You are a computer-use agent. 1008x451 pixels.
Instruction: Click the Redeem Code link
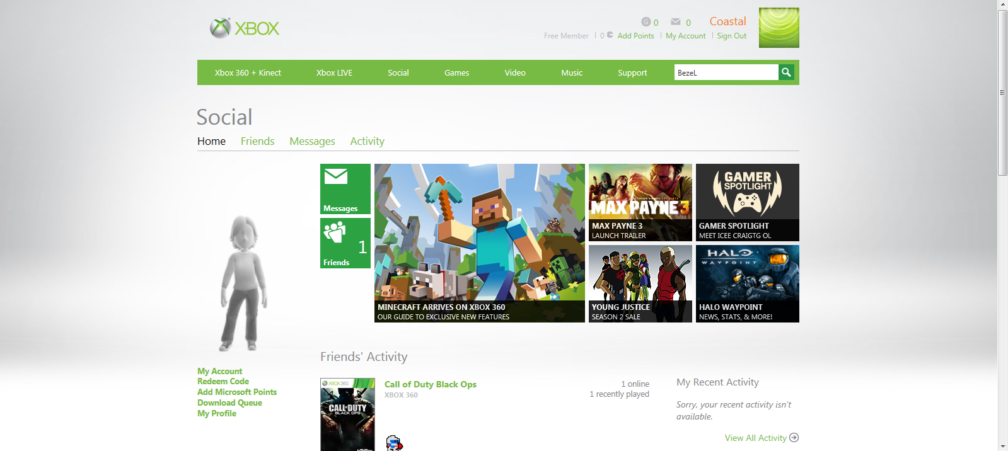223,381
